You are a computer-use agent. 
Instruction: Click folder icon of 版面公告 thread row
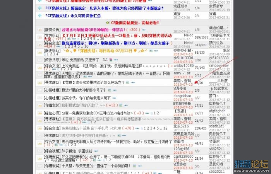coord(40,30)
